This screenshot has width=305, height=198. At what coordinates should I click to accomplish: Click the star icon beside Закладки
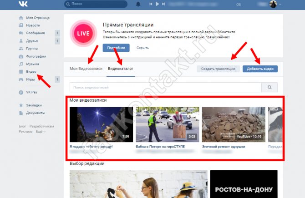(21, 105)
